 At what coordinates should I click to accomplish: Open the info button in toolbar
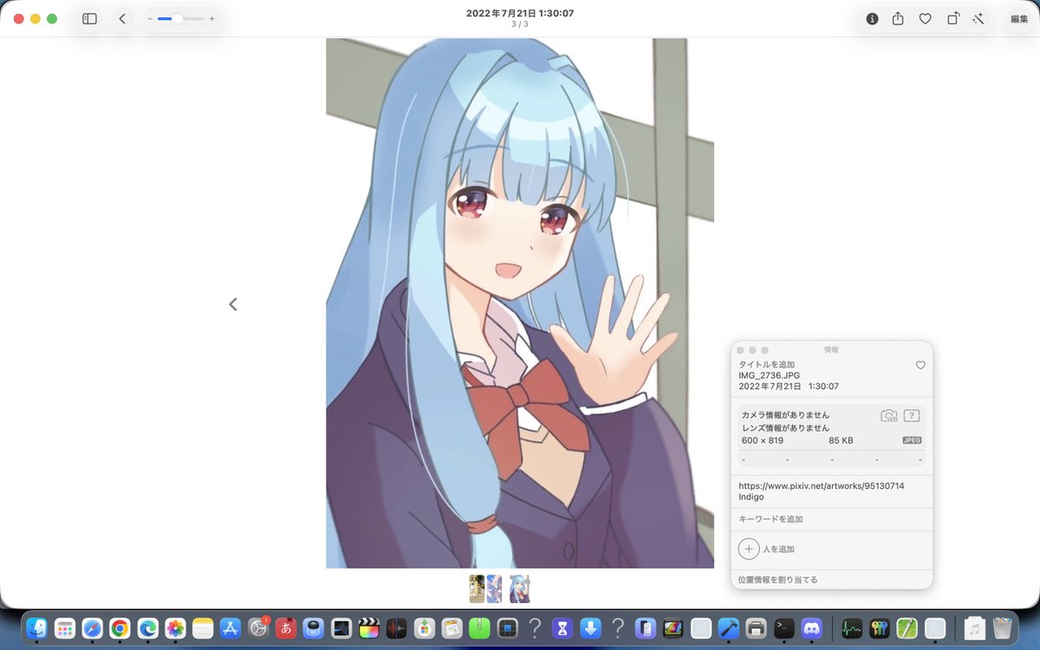(873, 18)
